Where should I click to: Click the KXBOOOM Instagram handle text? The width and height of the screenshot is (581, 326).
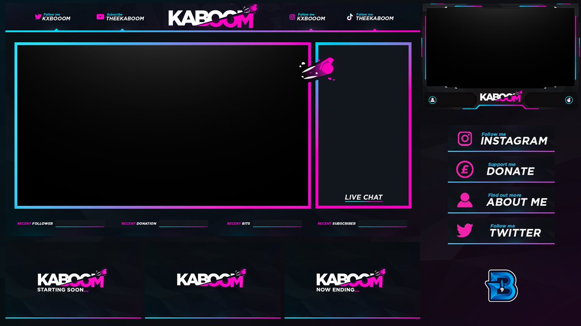tap(311, 18)
